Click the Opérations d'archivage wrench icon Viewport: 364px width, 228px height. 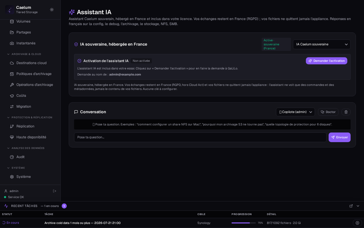(12, 85)
